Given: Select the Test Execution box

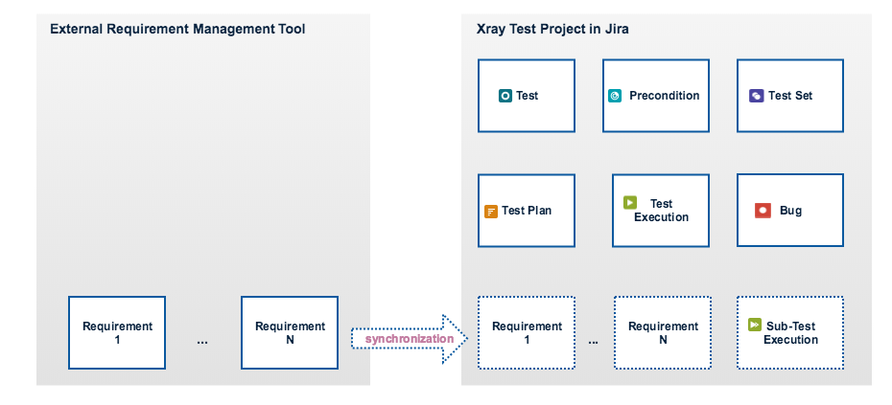Looking at the screenshot, I should 661,211.
